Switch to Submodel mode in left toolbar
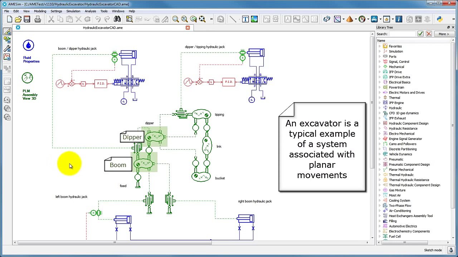This screenshot has height=257, width=458. click(7, 40)
